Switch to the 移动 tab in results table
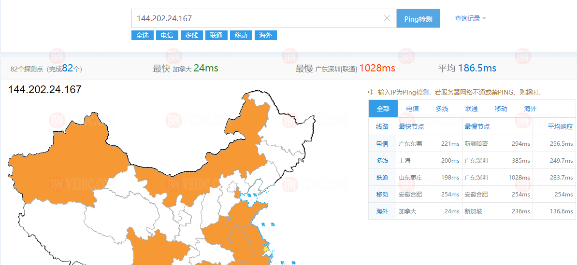 click(x=501, y=109)
